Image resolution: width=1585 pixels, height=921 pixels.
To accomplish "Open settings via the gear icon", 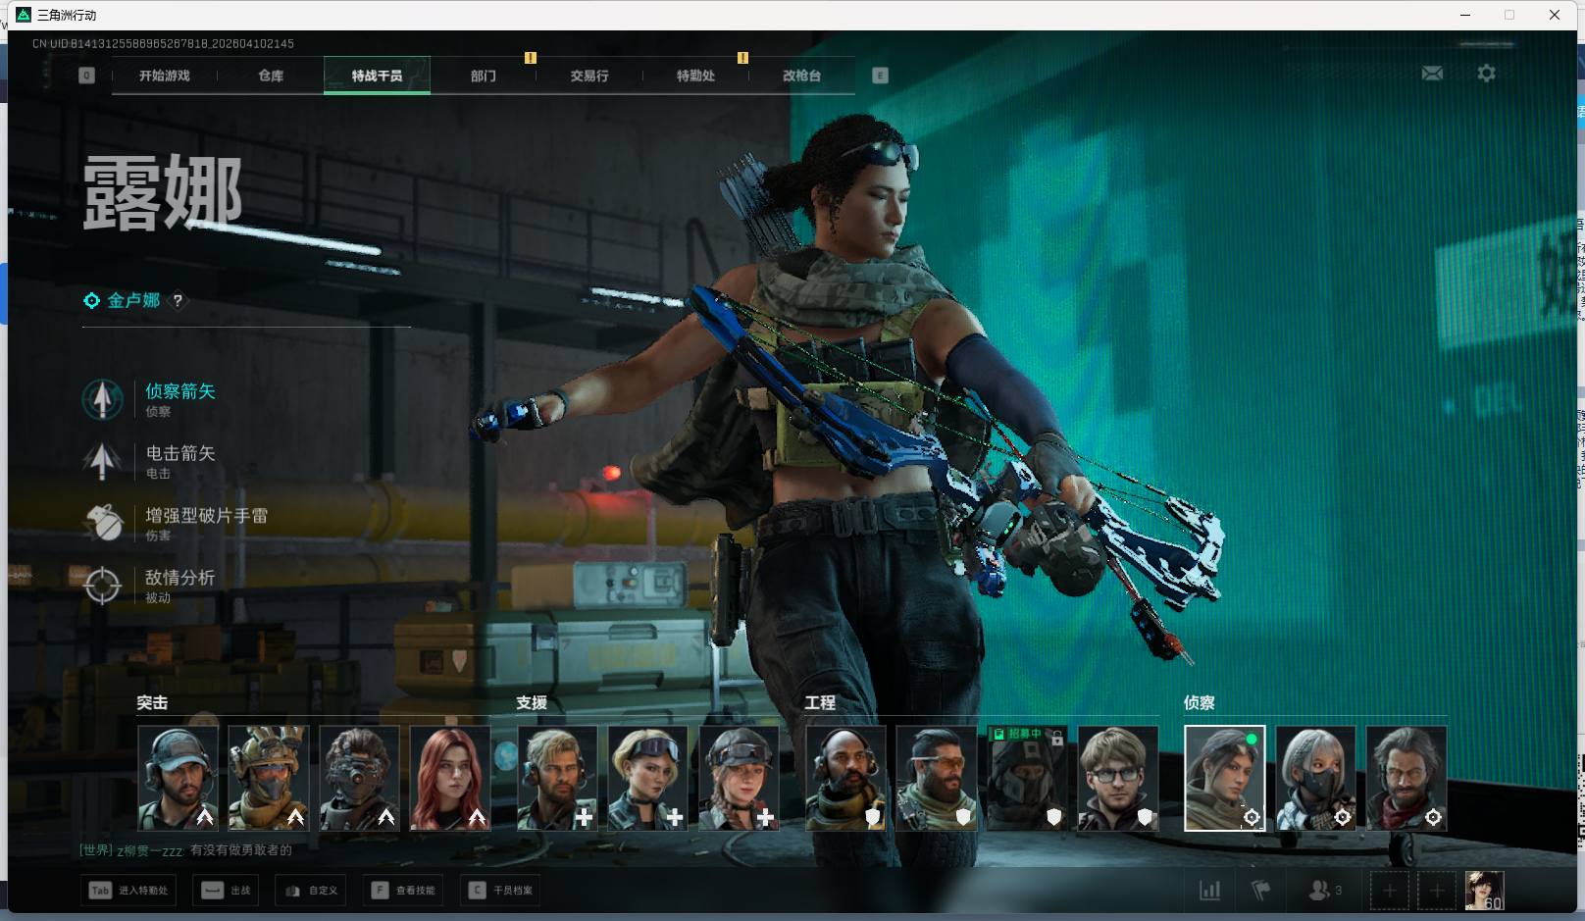I will 1486,74.
